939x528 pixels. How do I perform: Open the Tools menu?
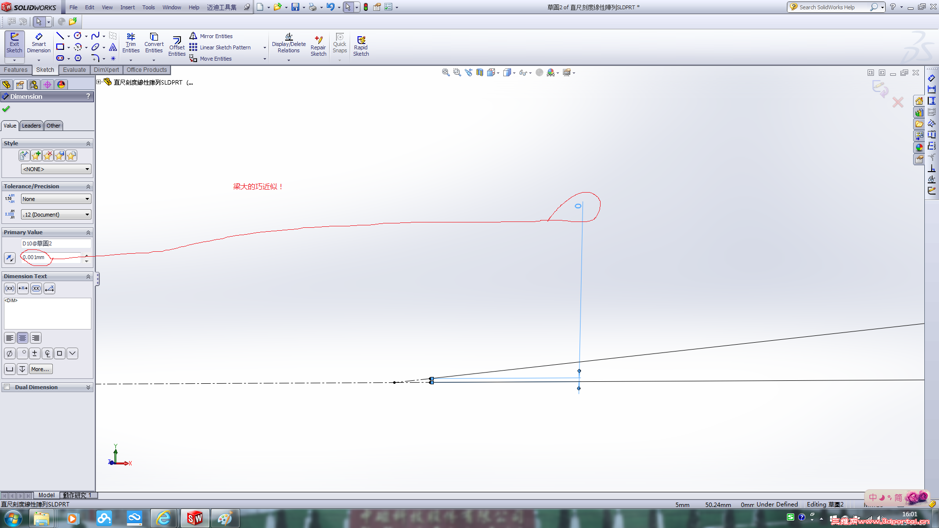(x=149, y=7)
